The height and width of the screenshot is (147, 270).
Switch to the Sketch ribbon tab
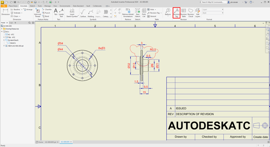click(x=33, y=6)
